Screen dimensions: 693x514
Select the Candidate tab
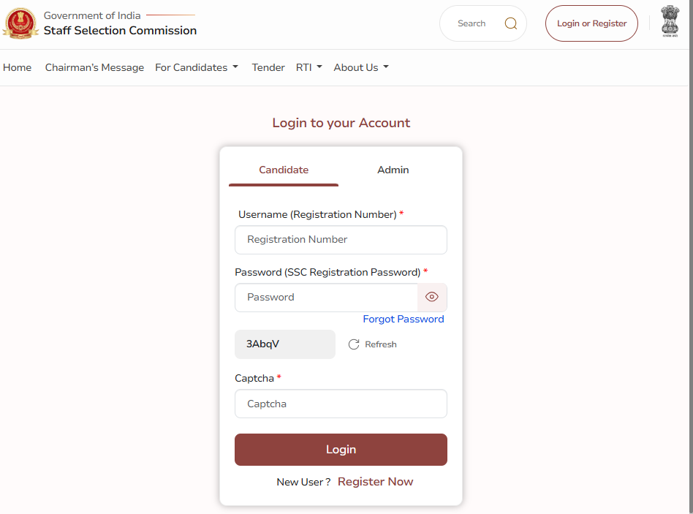point(284,170)
